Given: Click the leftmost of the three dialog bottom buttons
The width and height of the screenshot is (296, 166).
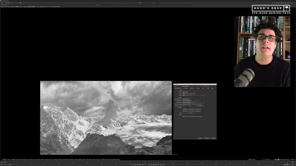Looking at the screenshot, I should [x=200, y=138].
